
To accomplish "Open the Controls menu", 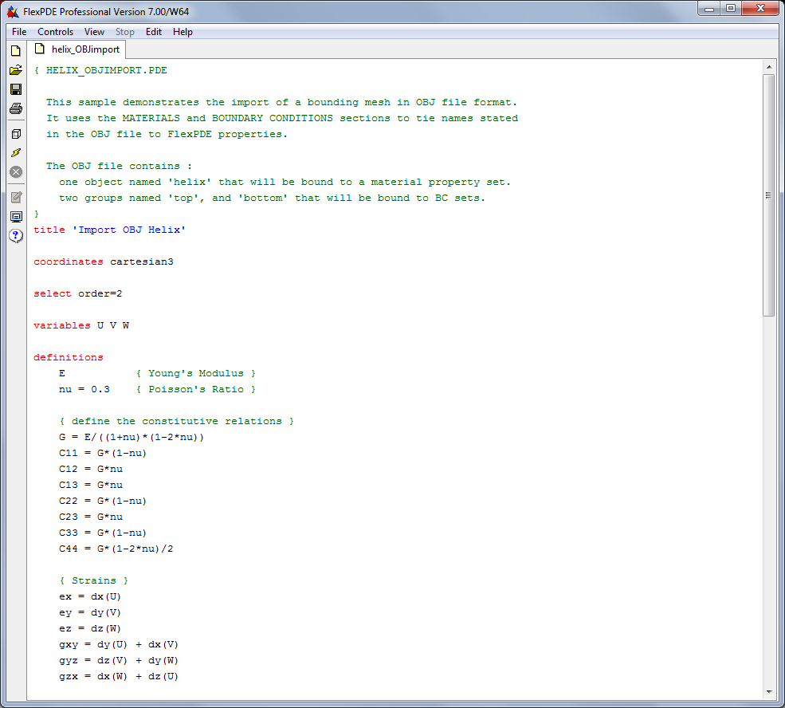I will [x=55, y=32].
